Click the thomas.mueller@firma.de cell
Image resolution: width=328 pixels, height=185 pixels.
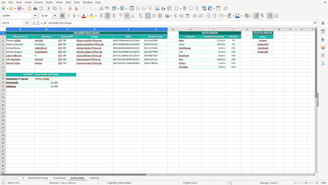(x=94, y=41)
